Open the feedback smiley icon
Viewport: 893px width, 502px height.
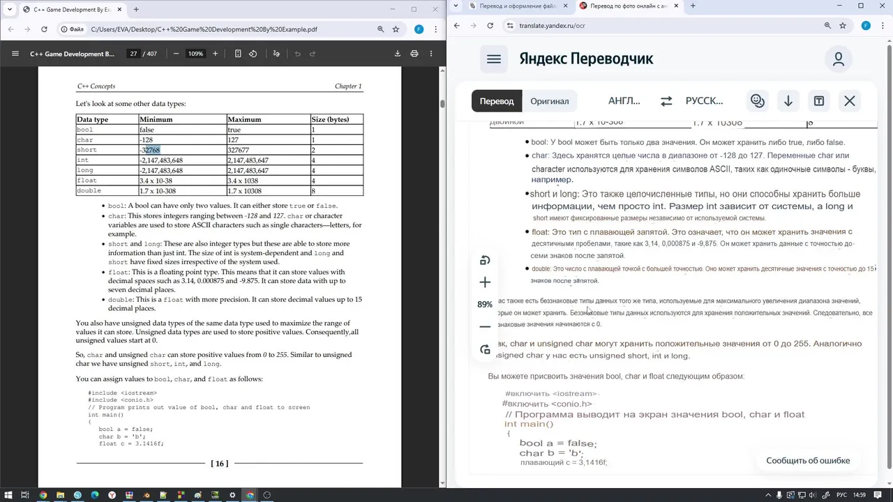758,101
